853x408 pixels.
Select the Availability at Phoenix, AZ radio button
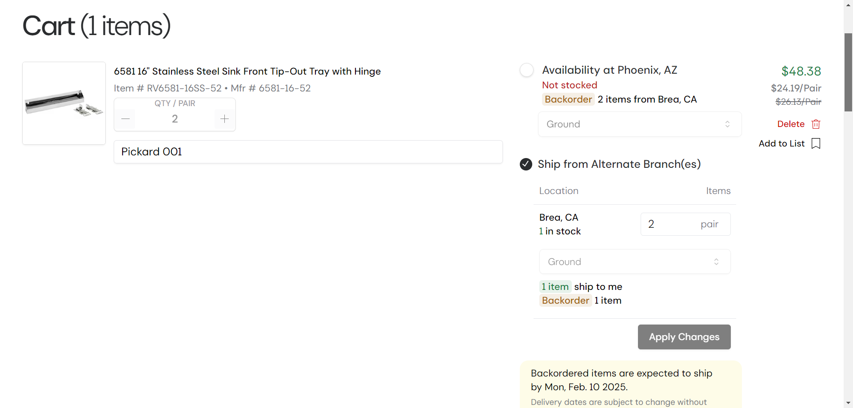pyautogui.click(x=526, y=70)
